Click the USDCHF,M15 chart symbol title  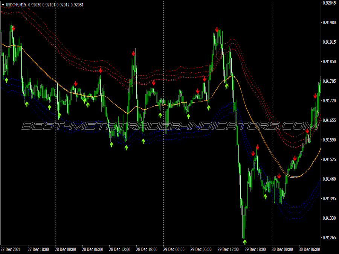click(16, 5)
